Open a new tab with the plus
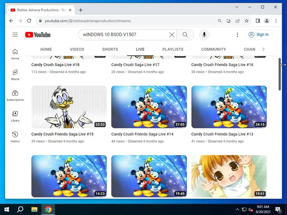Viewport: 287px width, 215px height. coord(80,10)
